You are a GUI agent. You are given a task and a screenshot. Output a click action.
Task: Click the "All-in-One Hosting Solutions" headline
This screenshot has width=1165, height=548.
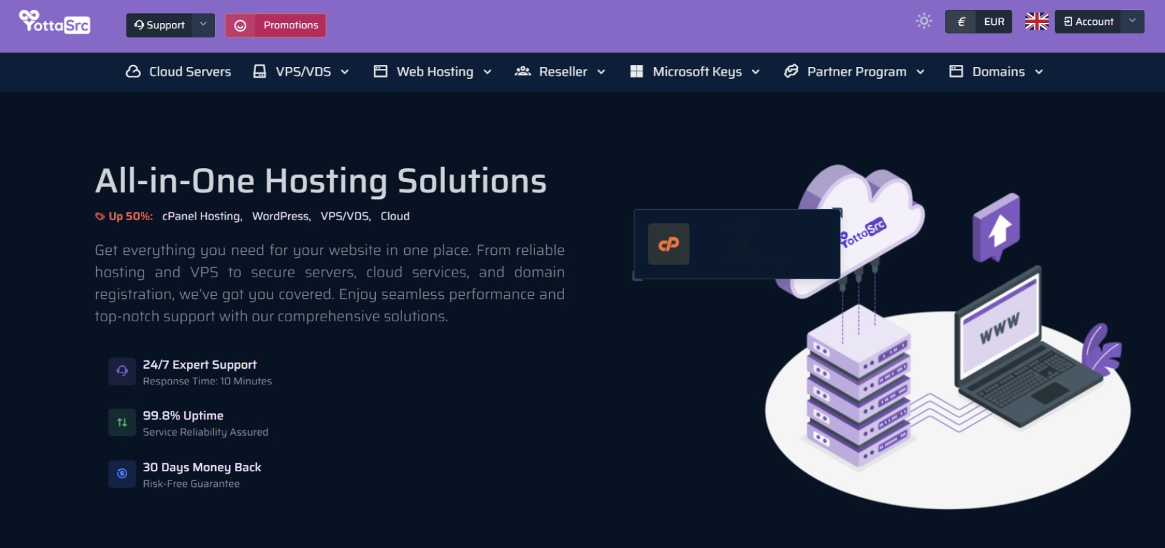tap(321, 181)
